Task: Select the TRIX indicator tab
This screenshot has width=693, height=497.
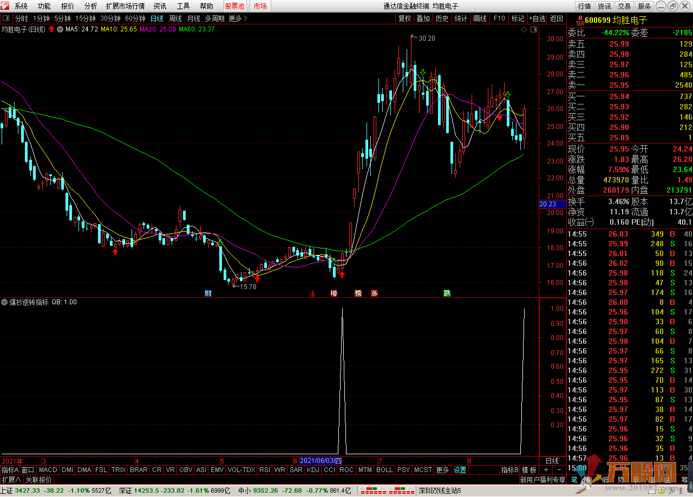Action: point(119,470)
